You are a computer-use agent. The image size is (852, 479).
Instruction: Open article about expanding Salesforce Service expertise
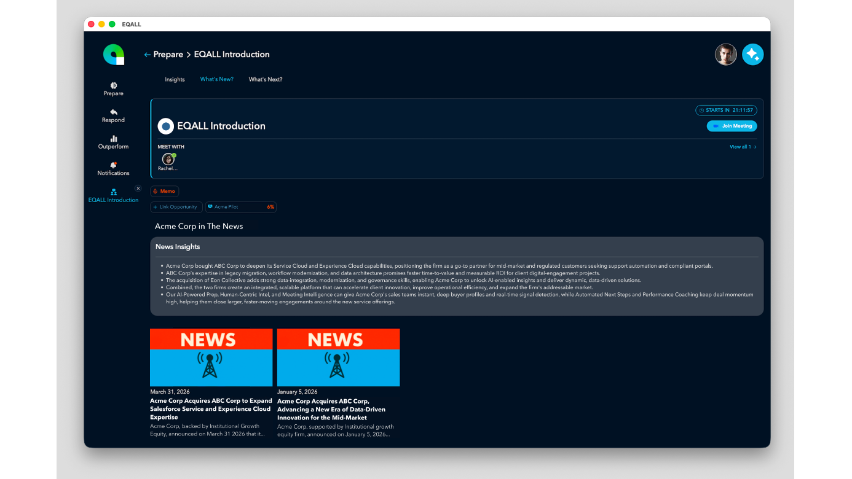(x=211, y=409)
